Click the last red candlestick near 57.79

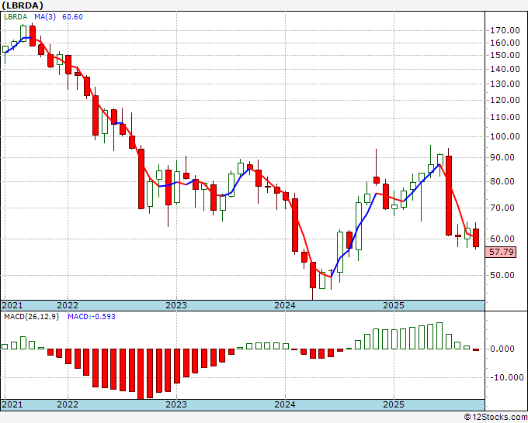pos(476,238)
